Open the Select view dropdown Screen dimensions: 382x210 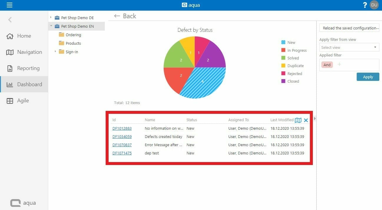349,47
